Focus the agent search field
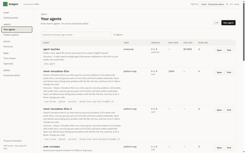245x153 pixels. [x=76, y=35]
